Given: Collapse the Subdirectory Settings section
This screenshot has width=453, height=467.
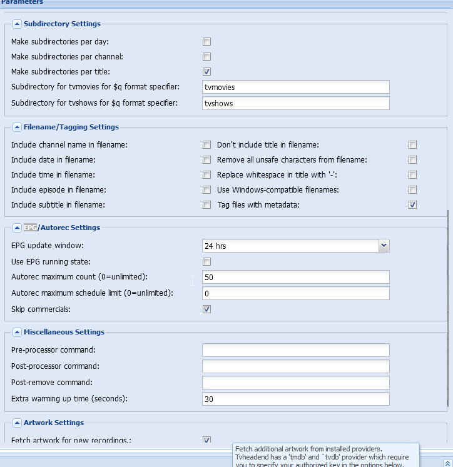Looking at the screenshot, I should coord(17,24).
